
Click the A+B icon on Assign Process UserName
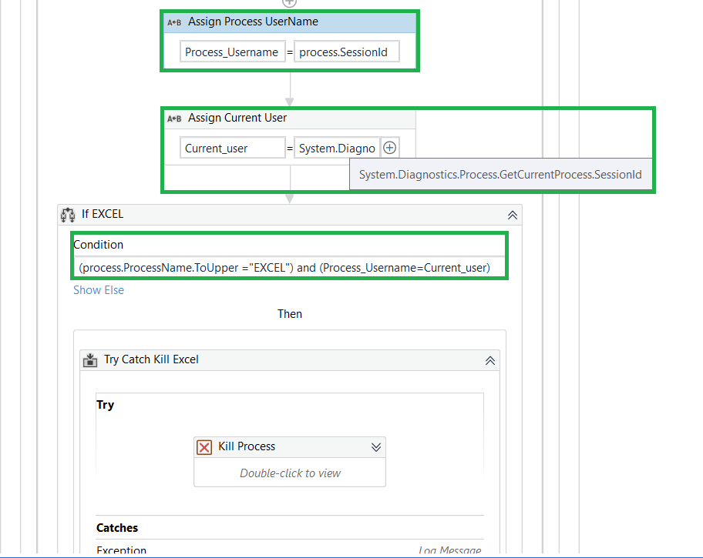click(x=173, y=22)
